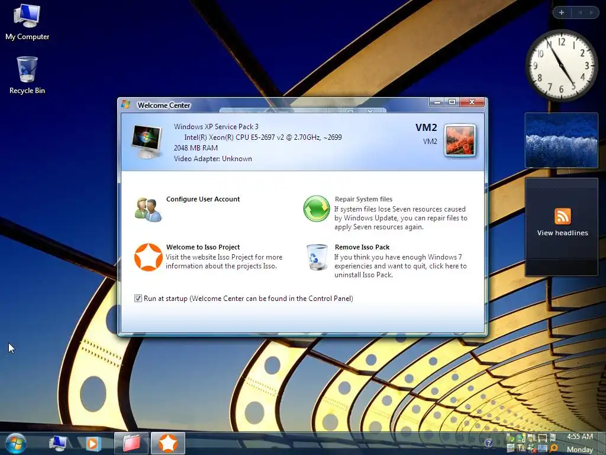Click the computer monitor icon in Welcome Center header
This screenshot has width=606, height=455.
coord(146,142)
